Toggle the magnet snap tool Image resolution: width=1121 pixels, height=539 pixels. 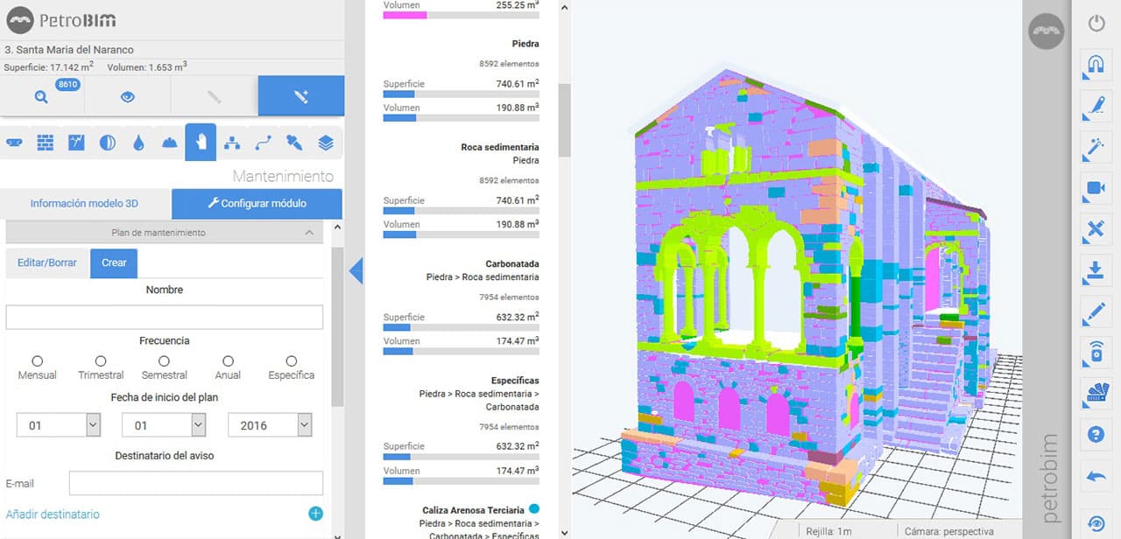click(x=1096, y=64)
